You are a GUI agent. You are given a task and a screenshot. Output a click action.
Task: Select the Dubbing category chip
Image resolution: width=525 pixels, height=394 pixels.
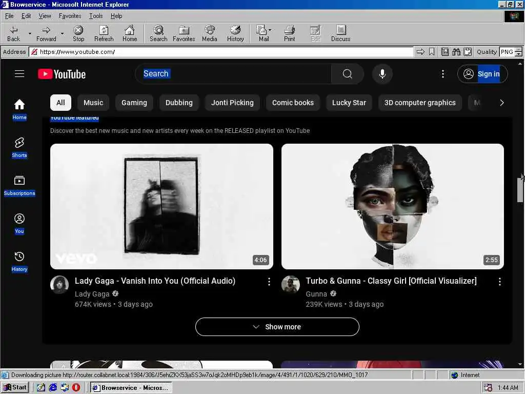click(179, 103)
